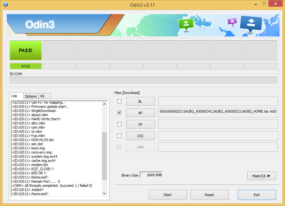Click the CSC file path field
Image resolution: width=285 pixels, height=206 pixels.
click(x=218, y=136)
